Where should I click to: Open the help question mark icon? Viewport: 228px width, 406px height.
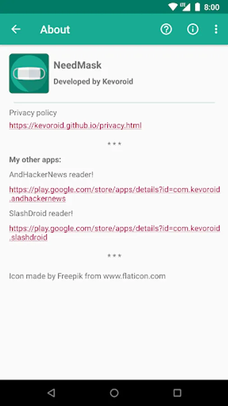166,29
